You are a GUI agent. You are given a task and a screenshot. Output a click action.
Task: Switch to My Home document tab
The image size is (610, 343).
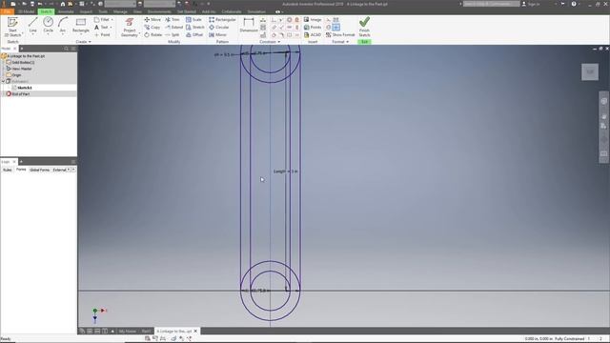[x=128, y=331]
